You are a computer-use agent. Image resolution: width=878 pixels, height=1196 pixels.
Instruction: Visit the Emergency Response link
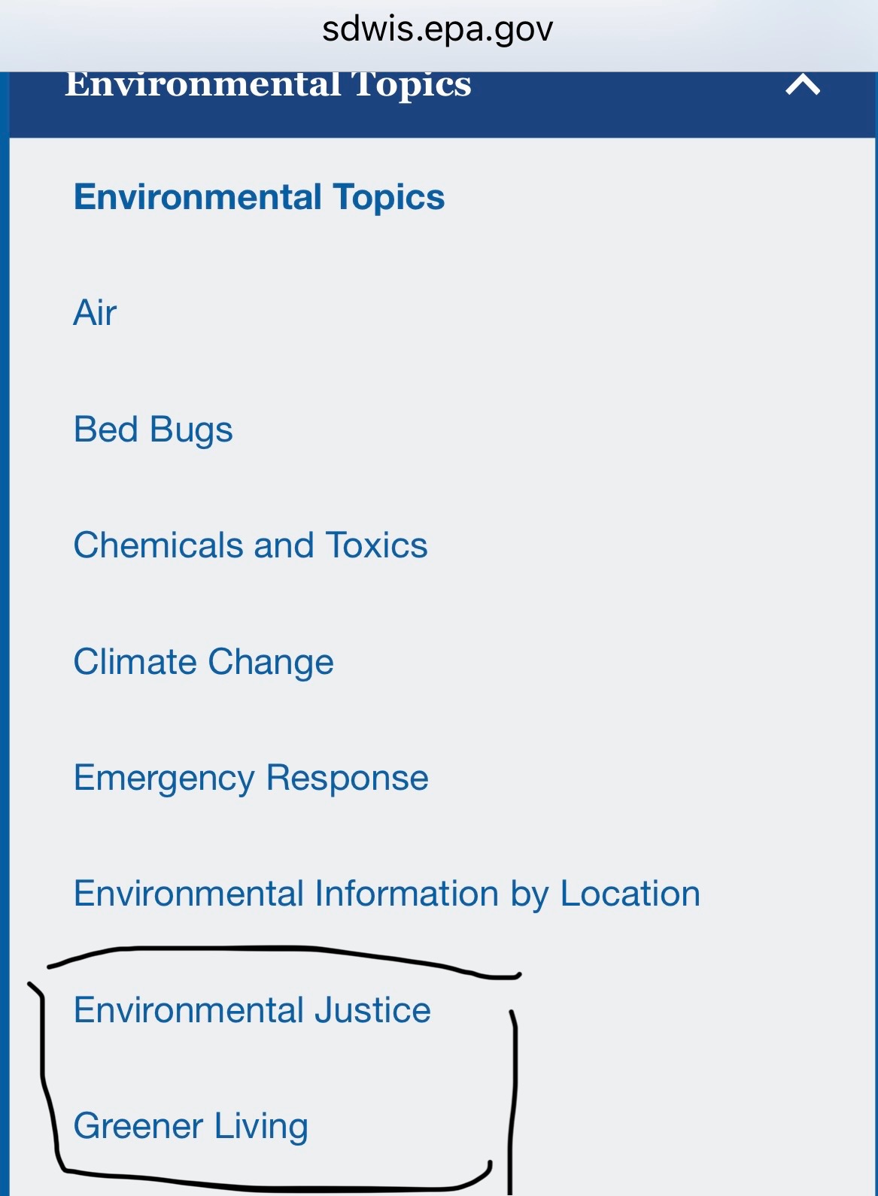251,778
